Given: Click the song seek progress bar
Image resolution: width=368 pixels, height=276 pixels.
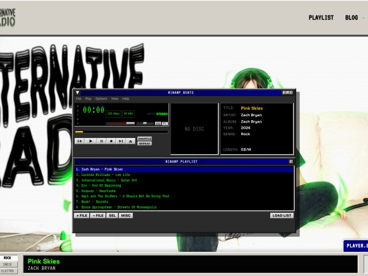Looking at the screenshot, I should click(121, 132).
